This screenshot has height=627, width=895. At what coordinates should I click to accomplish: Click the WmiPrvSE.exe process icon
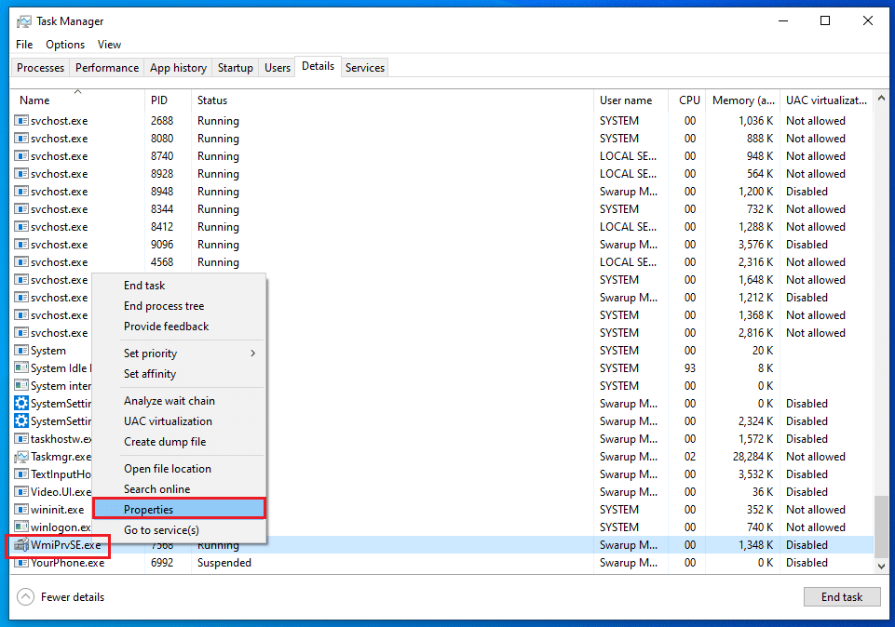(x=21, y=545)
